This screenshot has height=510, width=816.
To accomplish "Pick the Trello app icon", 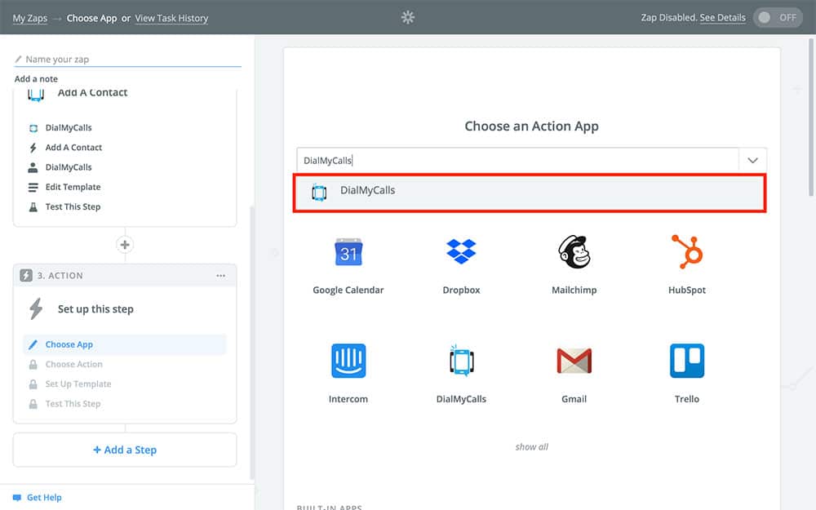I will pos(686,361).
